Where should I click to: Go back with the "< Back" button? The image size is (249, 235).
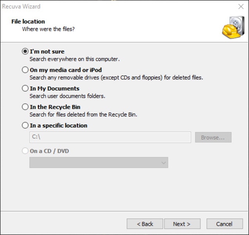pos(145,224)
